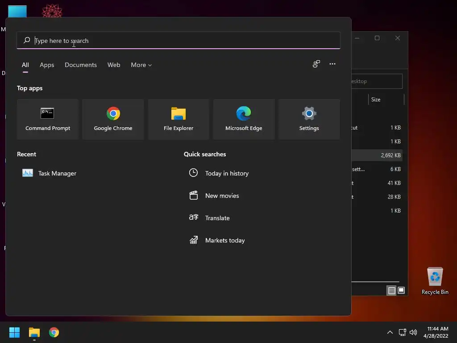Click the Markets today chart icon
The width and height of the screenshot is (457, 343).
pyautogui.click(x=194, y=240)
